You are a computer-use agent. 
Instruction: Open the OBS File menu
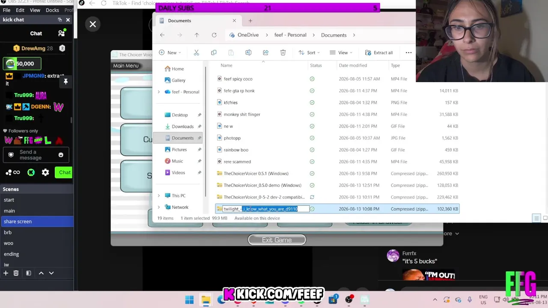(x=6, y=10)
